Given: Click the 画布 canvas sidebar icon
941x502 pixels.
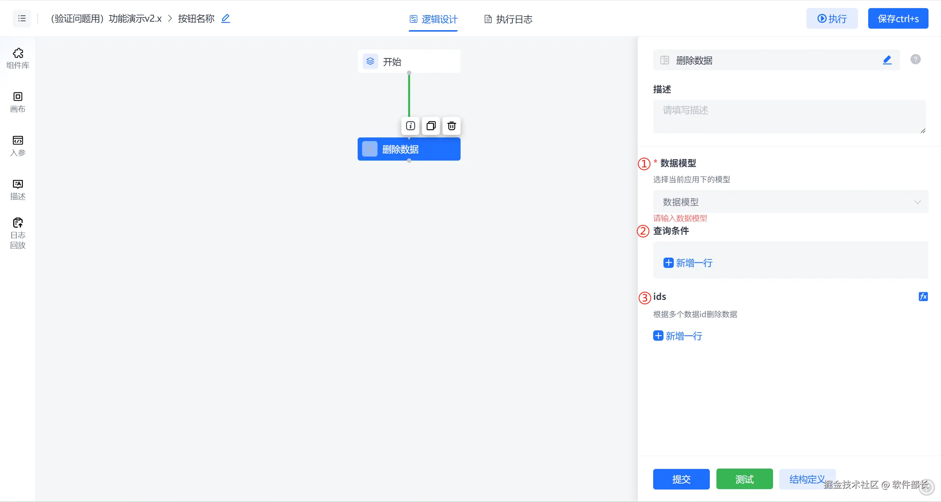Looking at the screenshot, I should point(18,102).
